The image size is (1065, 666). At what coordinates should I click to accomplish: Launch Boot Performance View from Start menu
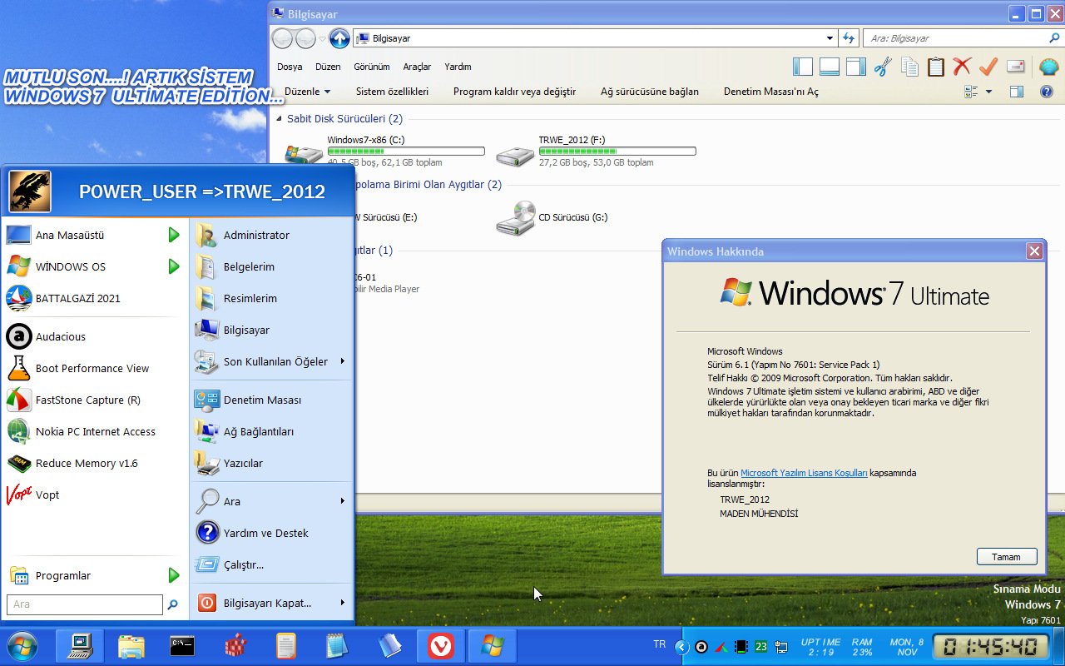click(x=93, y=368)
